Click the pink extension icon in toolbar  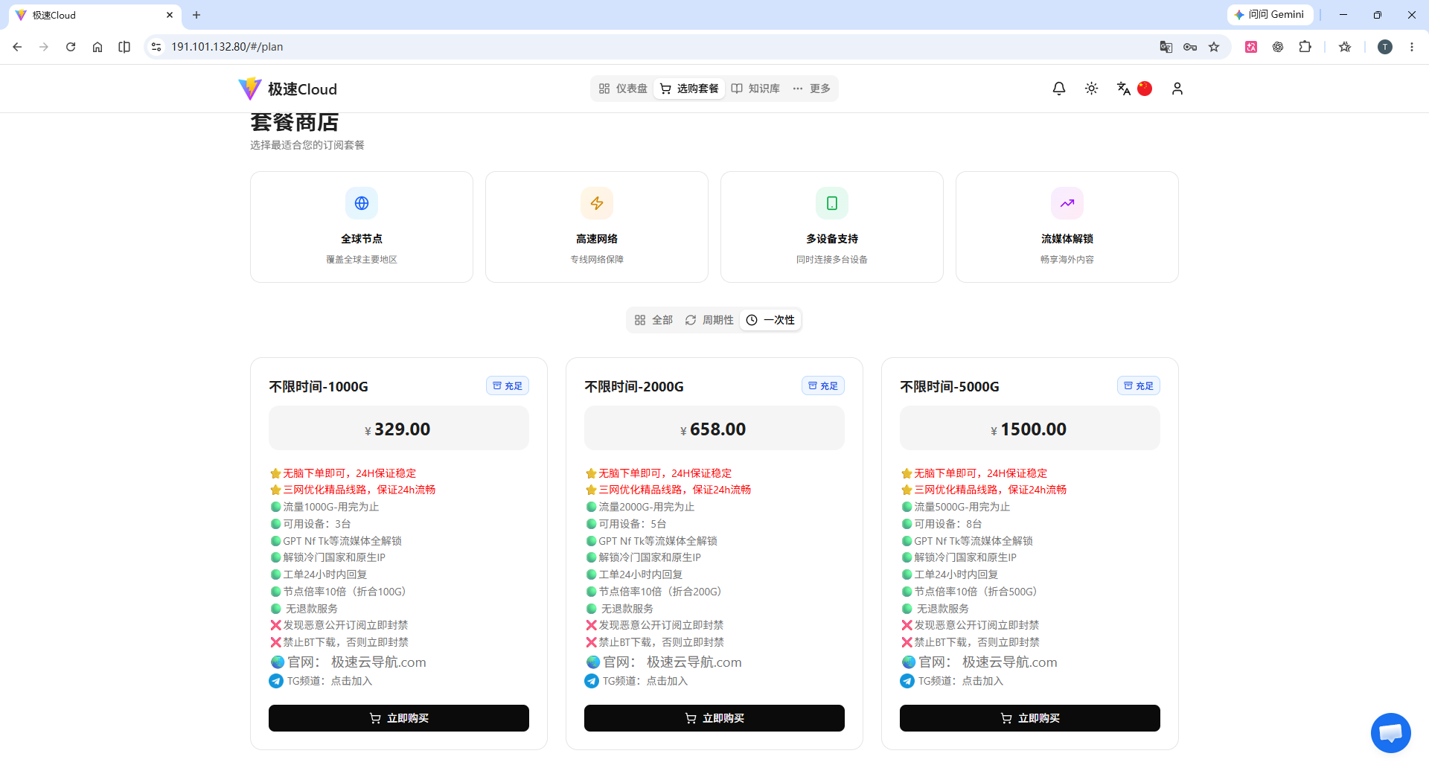pyautogui.click(x=1251, y=47)
